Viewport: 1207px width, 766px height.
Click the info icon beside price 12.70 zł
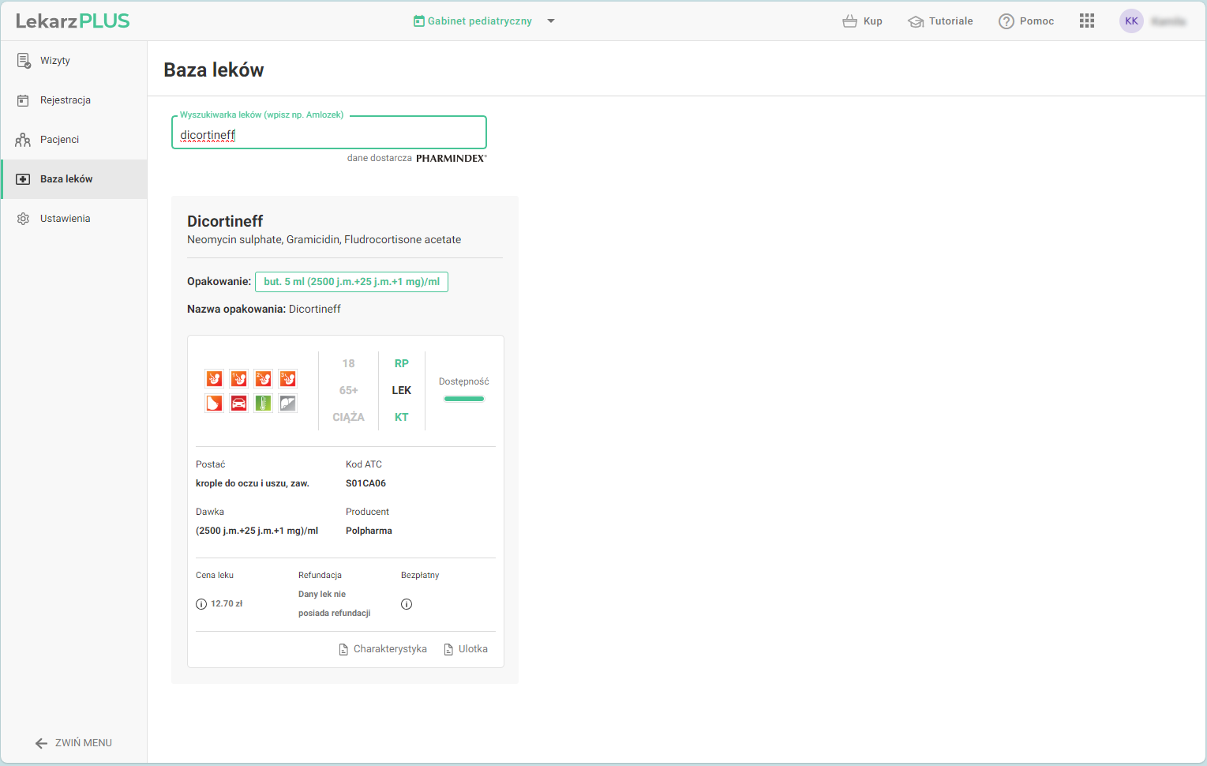201,604
